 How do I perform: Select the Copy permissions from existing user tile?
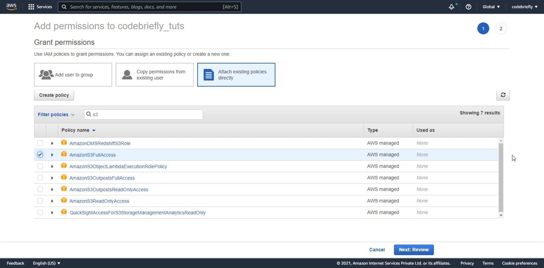154,75
